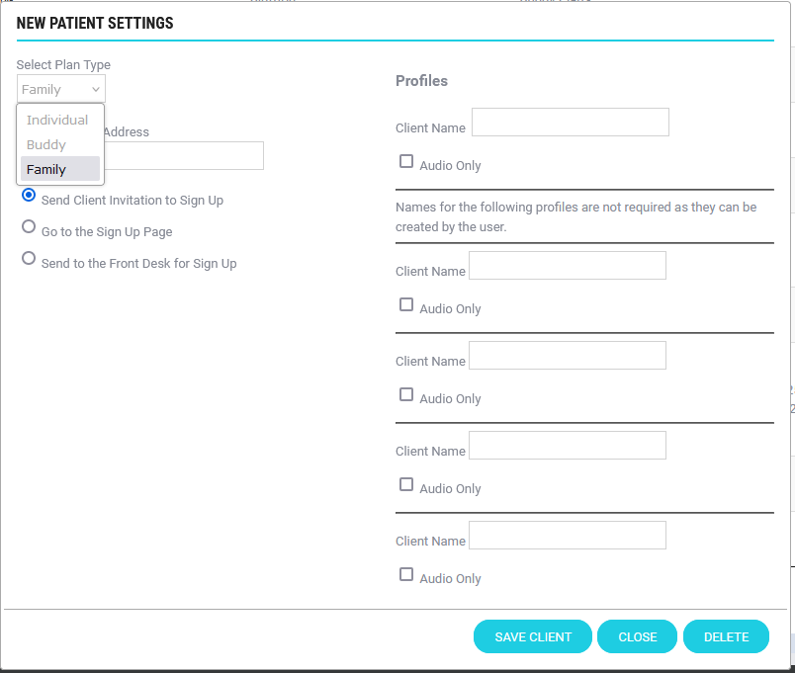Select Go to the Sign Up Page
The height and width of the screenshot is (673, 795).
(x=29, y=226)
